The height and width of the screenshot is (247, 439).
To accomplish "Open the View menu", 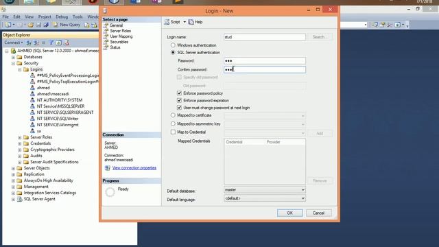I will point(29,16).
